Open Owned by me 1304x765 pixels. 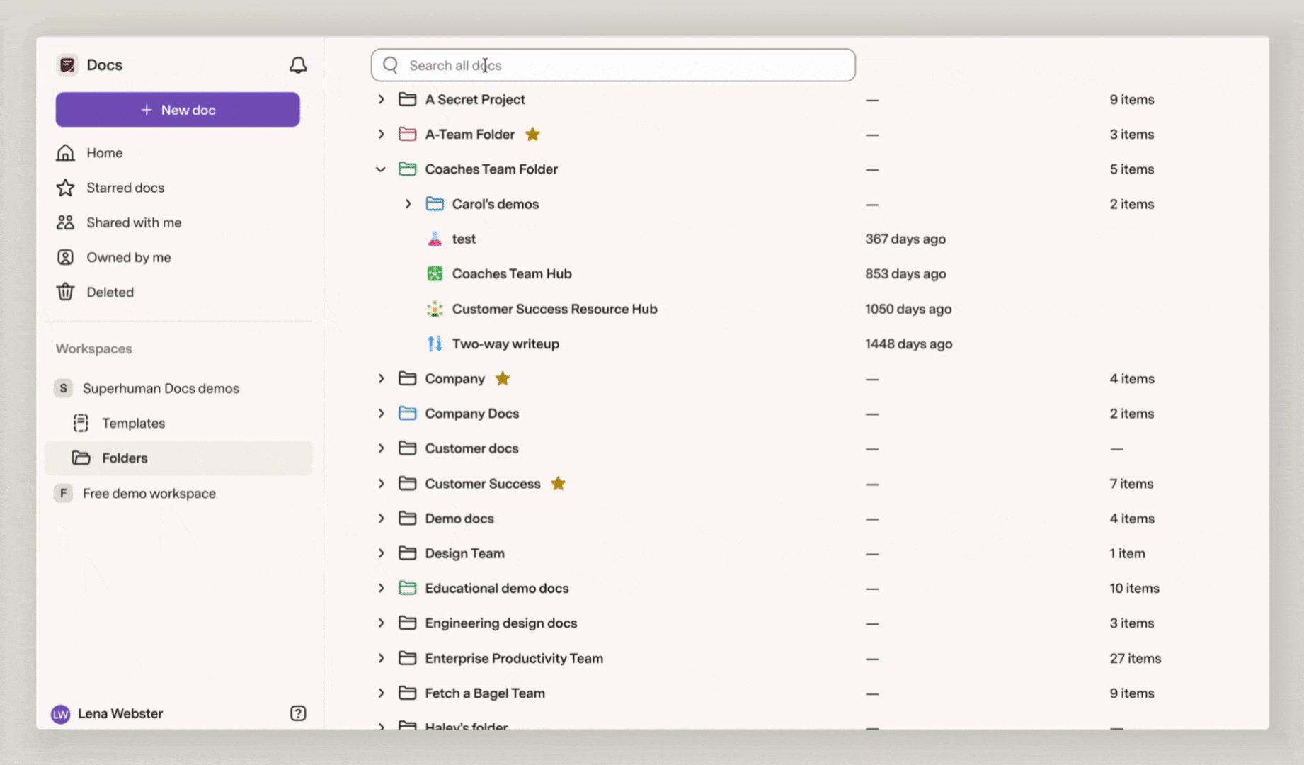coord(178,257)
